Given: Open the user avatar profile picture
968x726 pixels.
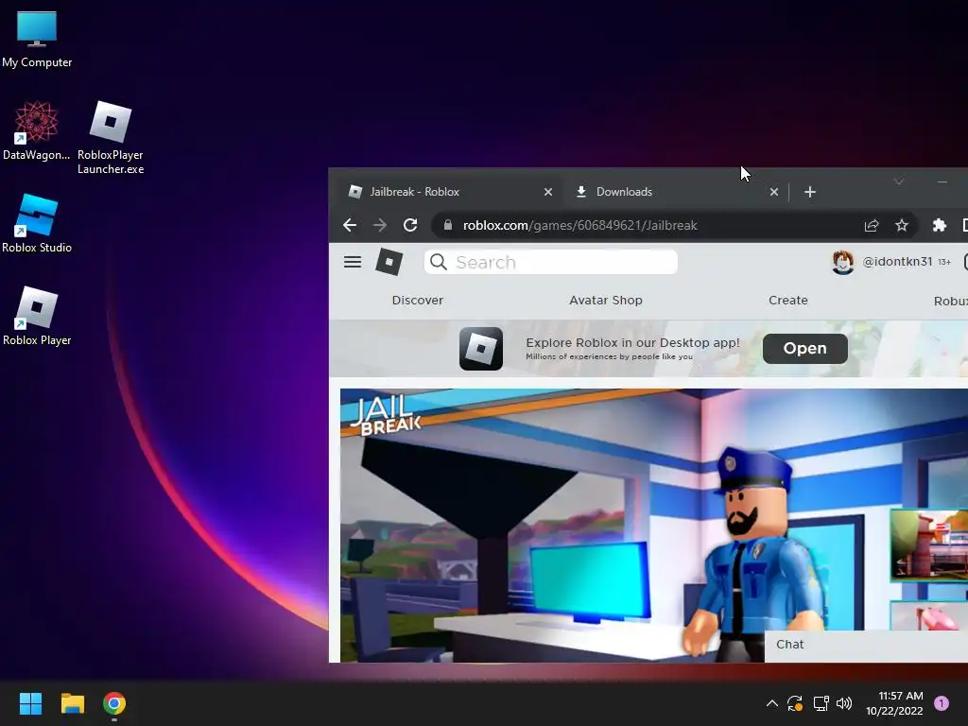Looking at the screenshot, I should pos(842,262).
